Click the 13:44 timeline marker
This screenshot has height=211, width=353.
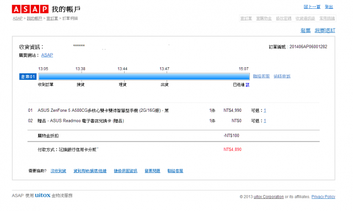click(x=122, y=69)
